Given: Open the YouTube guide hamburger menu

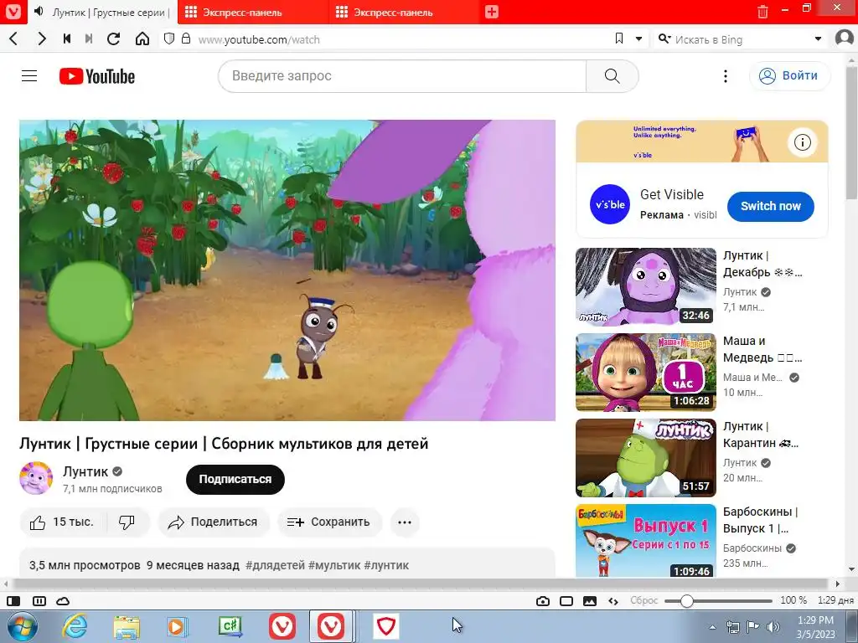Looking at the screenshot, I should point(29,76).
